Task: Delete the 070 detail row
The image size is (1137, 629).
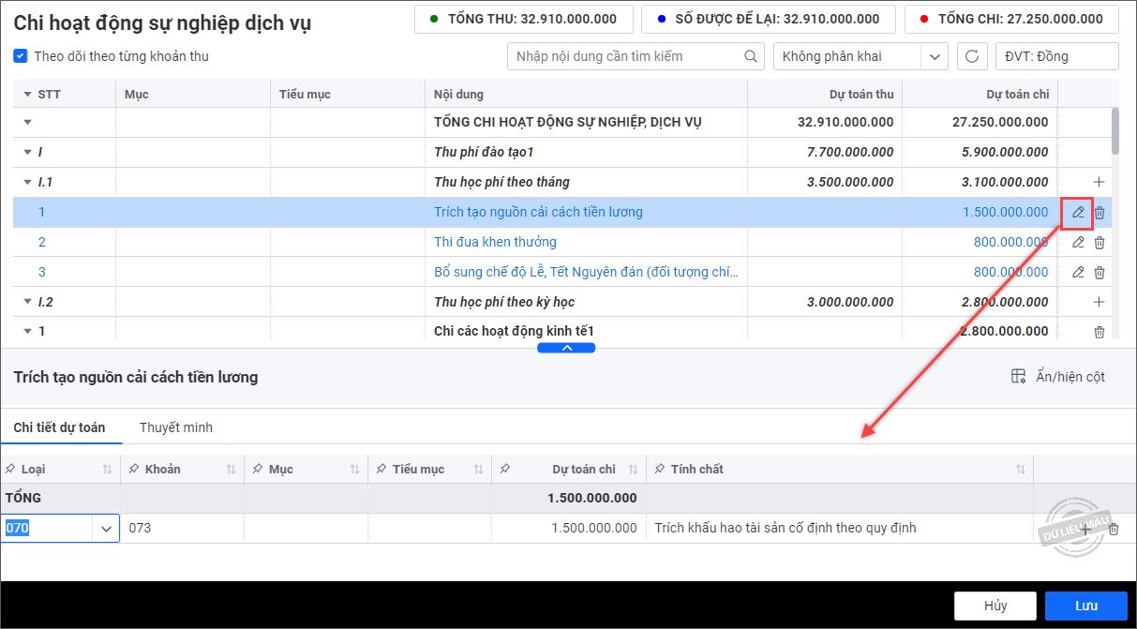Action: [1114, 529]
